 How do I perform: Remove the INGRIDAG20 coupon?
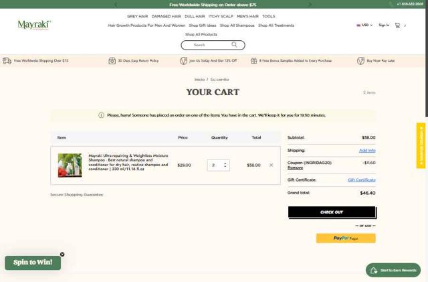(295, 167)
